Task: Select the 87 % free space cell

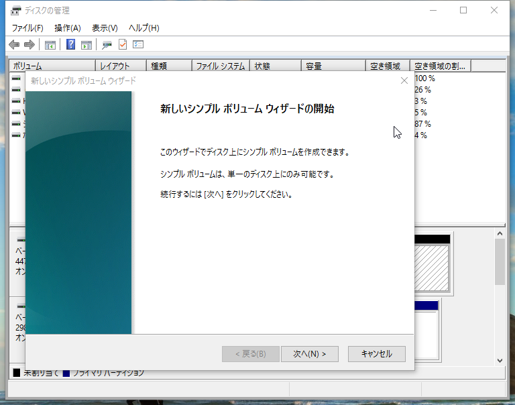Action: pos(422,124)
